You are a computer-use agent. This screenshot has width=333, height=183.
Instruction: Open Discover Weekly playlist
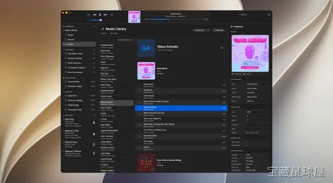tap(79, 100)
